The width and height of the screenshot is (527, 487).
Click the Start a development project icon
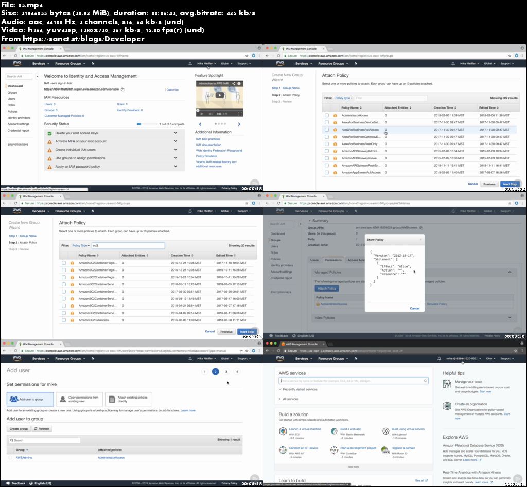334,450
